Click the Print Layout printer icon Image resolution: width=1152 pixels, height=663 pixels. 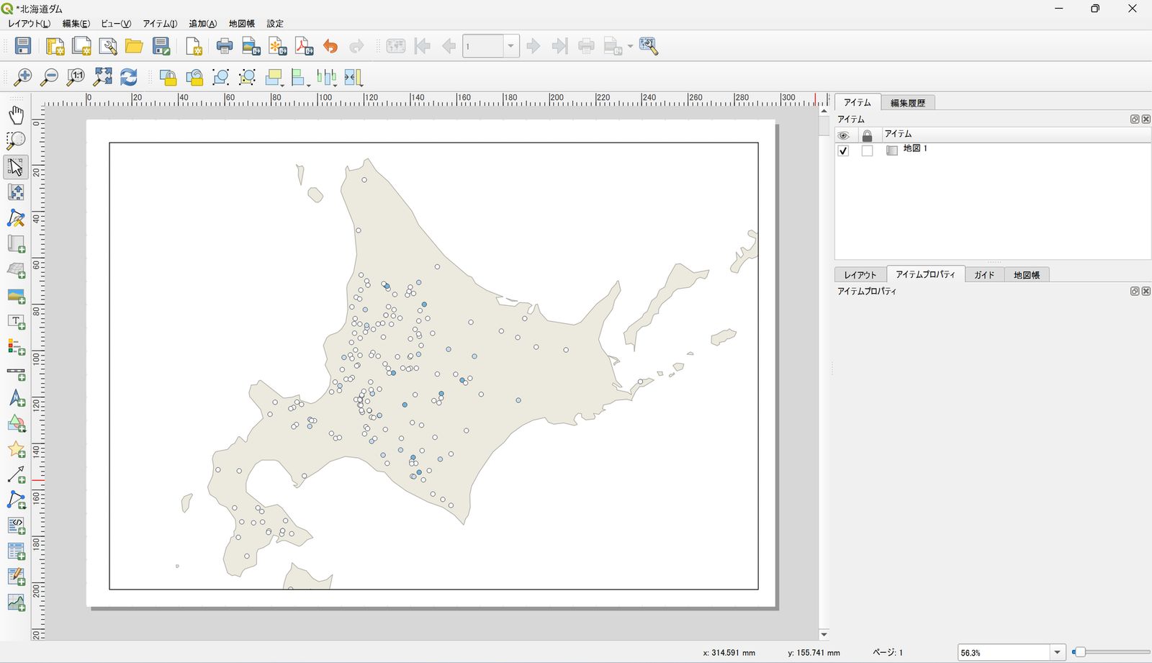pos(225,47)
